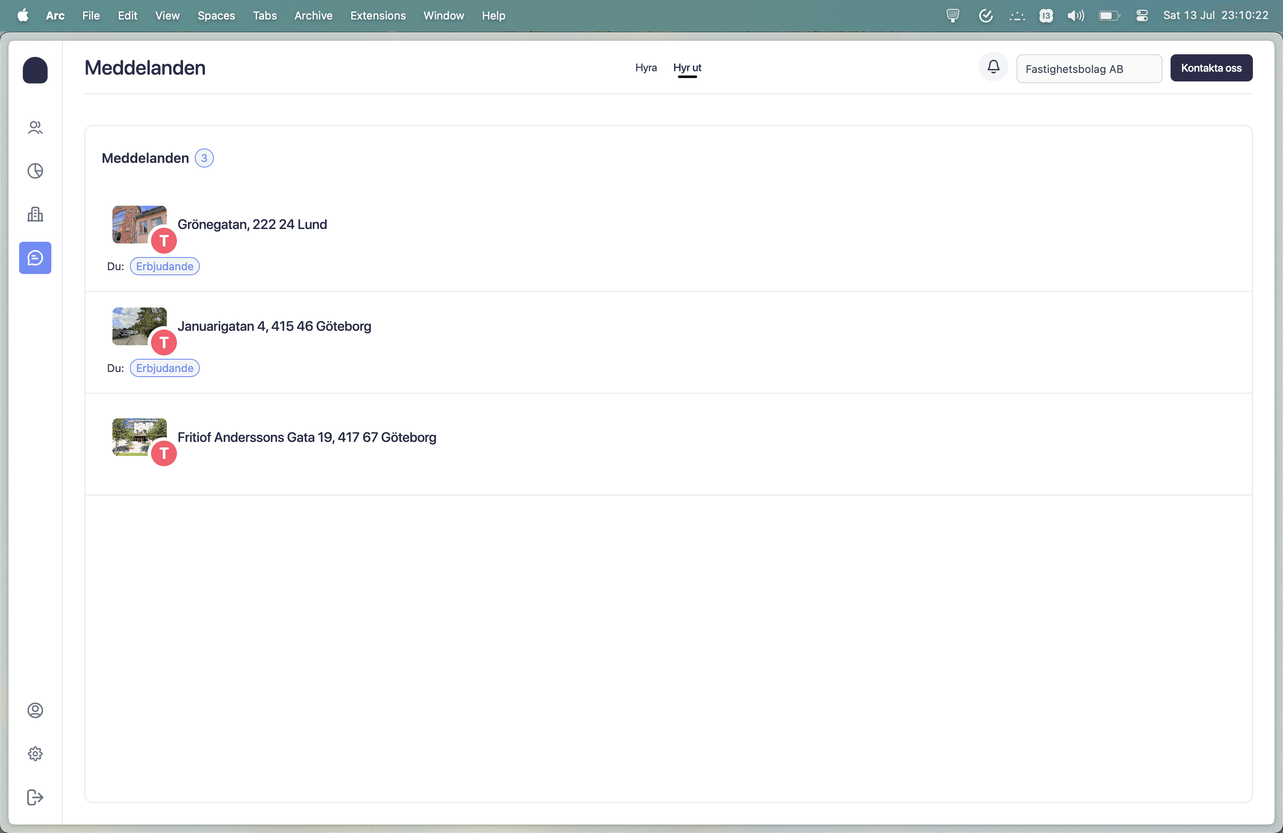Select the Hyr ut tab
Viewport: 1283px width, 833px height.
coord(687,68)
